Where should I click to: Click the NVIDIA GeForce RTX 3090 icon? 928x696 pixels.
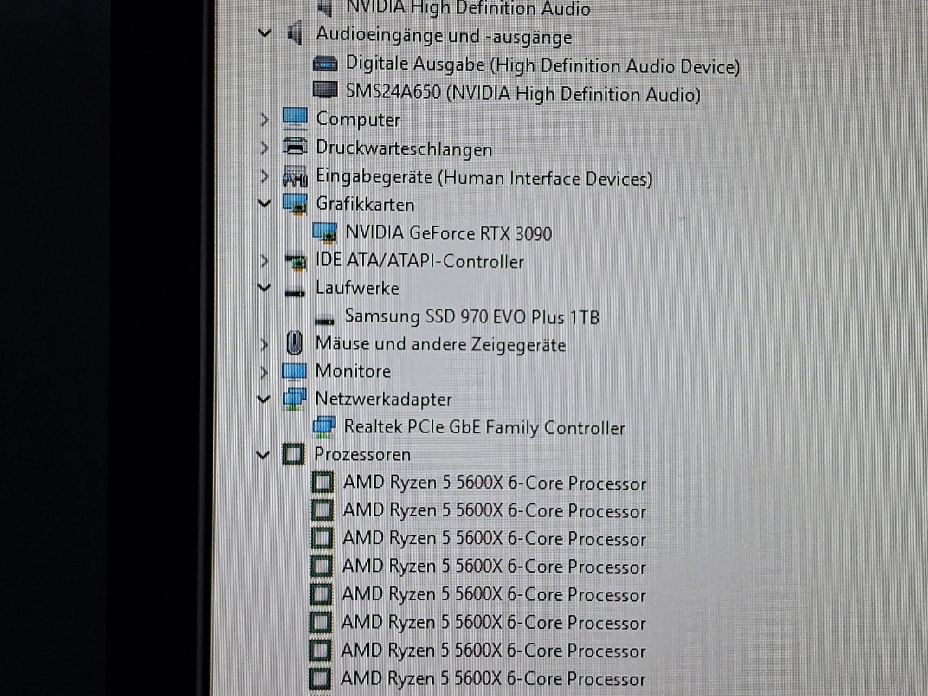coord(324,232)
